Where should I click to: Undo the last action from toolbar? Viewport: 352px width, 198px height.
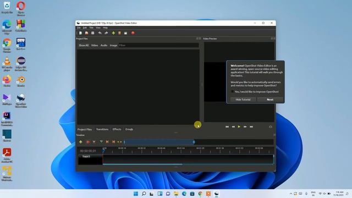point(100,33)
